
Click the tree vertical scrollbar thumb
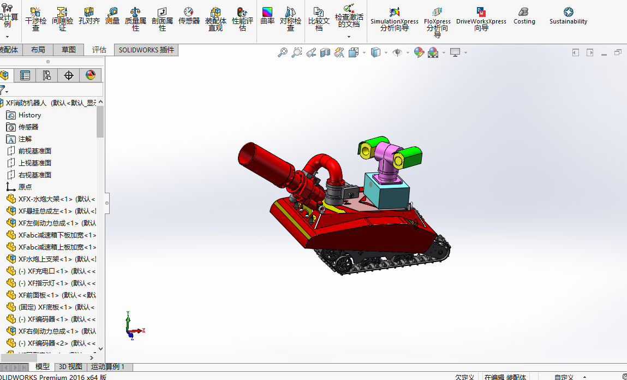click(x=100, y=122)
